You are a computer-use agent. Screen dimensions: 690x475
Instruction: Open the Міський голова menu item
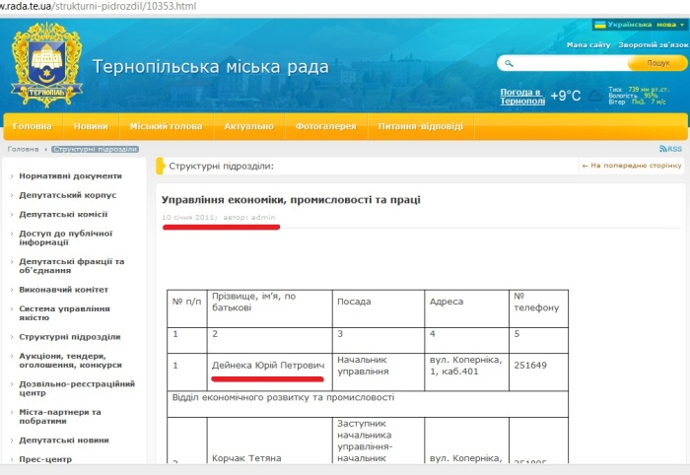(x=166, y=126)
